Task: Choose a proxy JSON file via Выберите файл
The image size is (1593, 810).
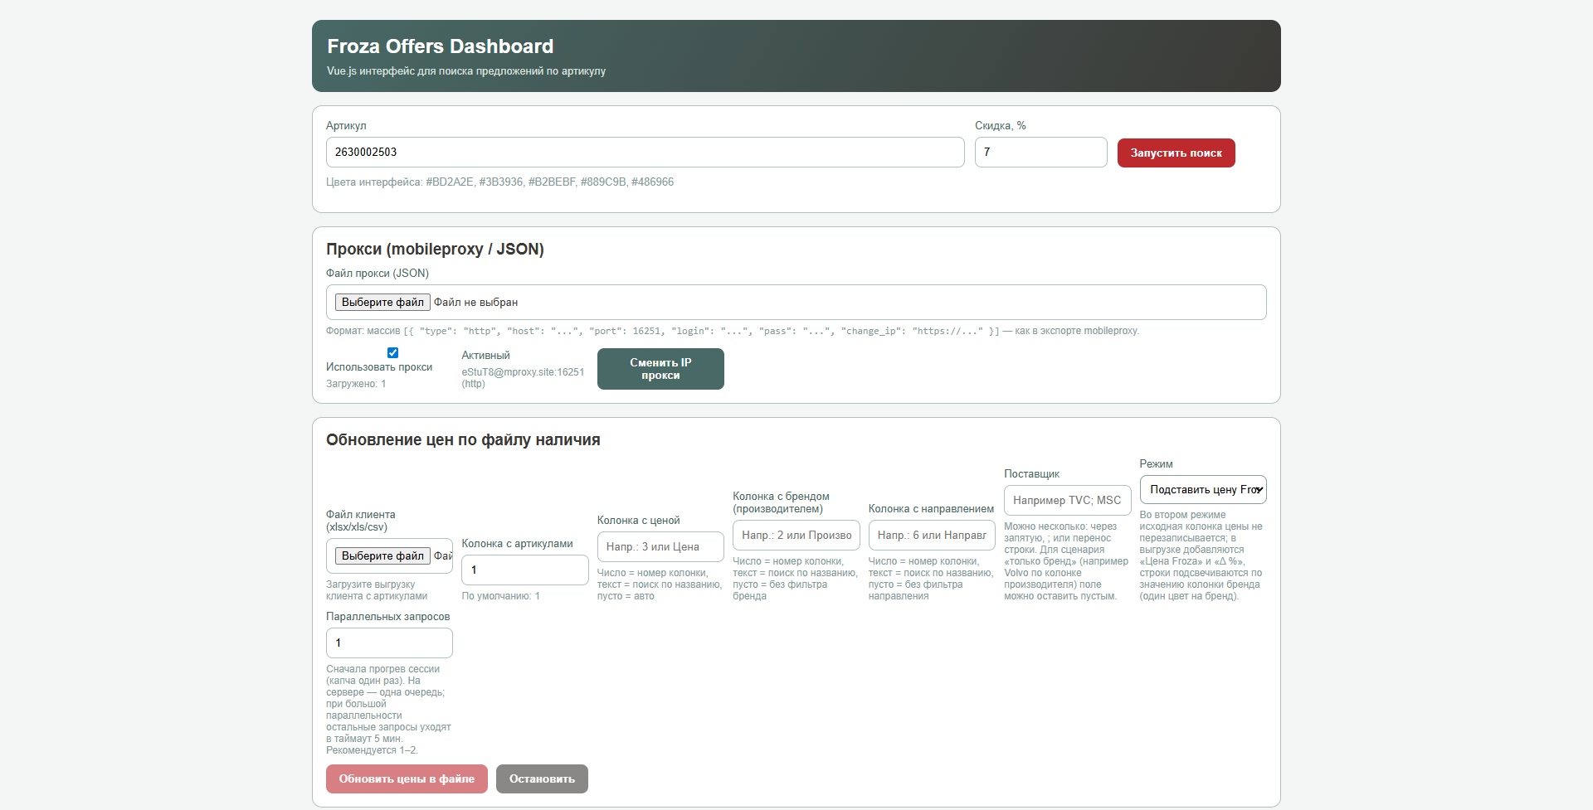Action: (x=382, y=303)
